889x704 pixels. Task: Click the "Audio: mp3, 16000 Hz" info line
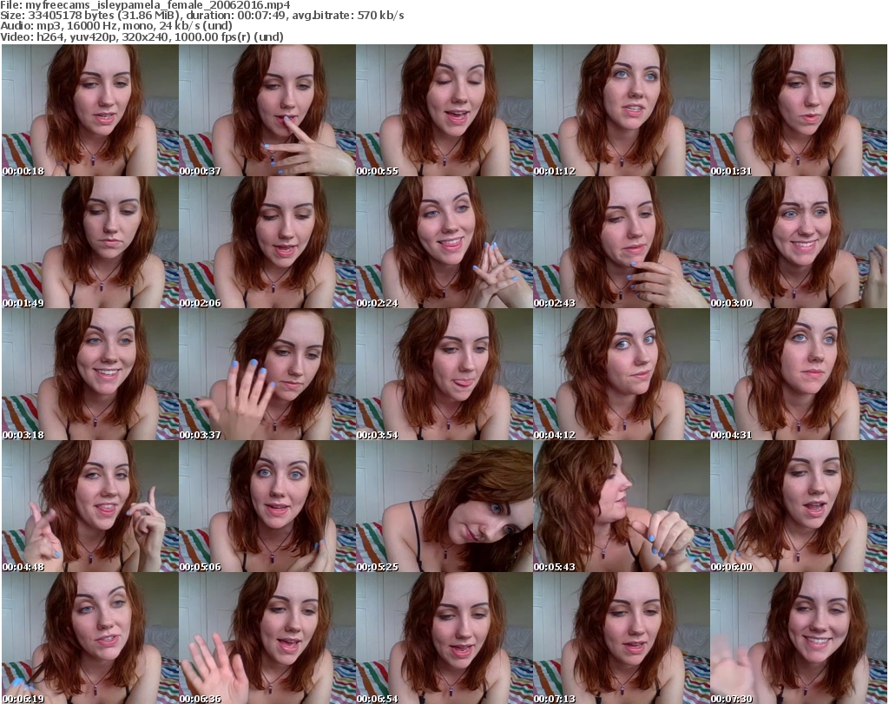pos(116,27)
